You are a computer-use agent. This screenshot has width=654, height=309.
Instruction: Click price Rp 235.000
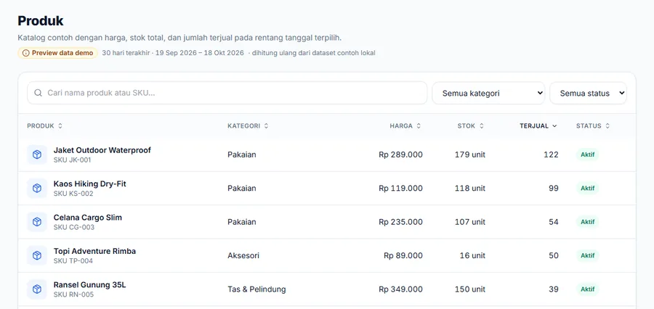click(400, 222)
